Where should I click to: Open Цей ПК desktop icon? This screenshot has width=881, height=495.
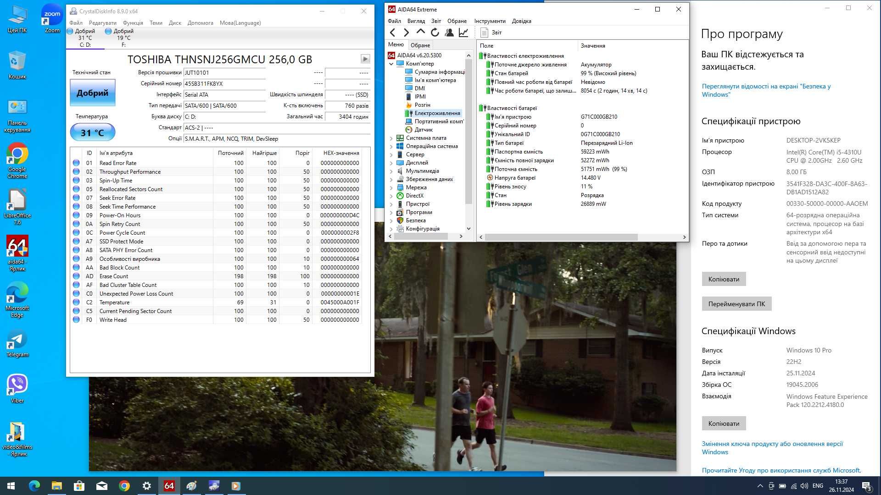click(17, 19)
